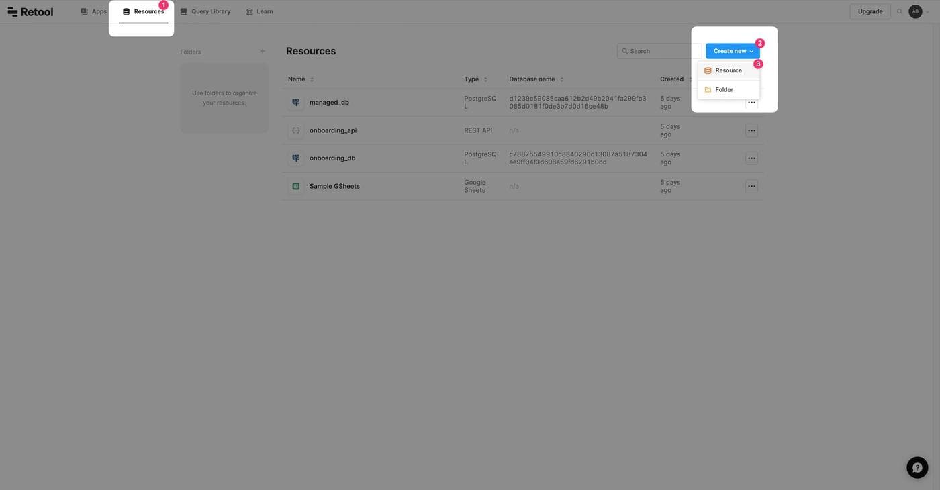Click the Retool logo
Screen dimensions: 940x490
[30, 11]
